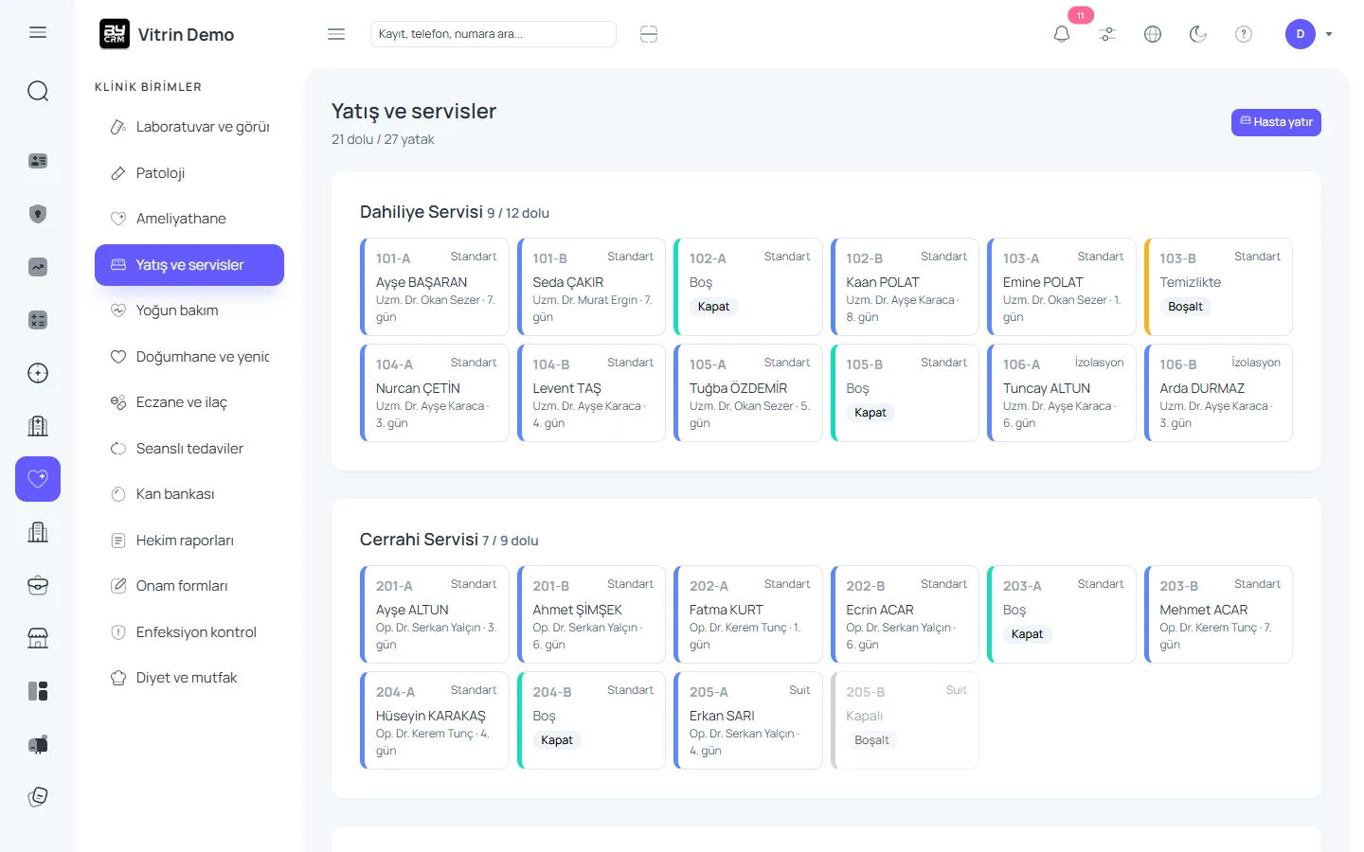Open Kan bankası menu item
Screen dimensions: 1364x852
tap(189, 494)
